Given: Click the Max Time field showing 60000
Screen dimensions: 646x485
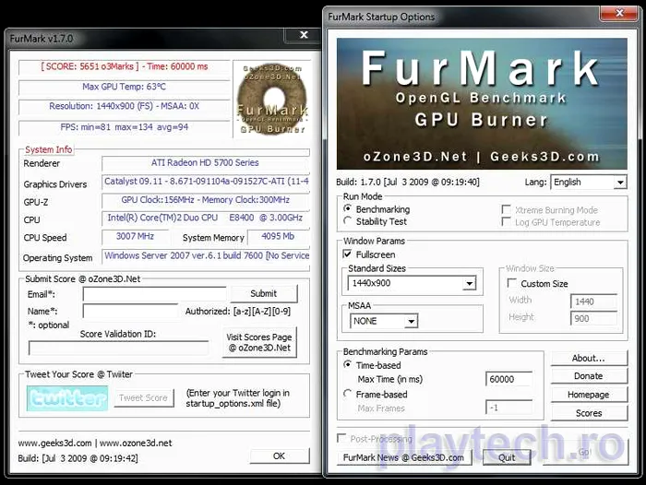Looking at the screenshot, I should [x=509, y=379].
